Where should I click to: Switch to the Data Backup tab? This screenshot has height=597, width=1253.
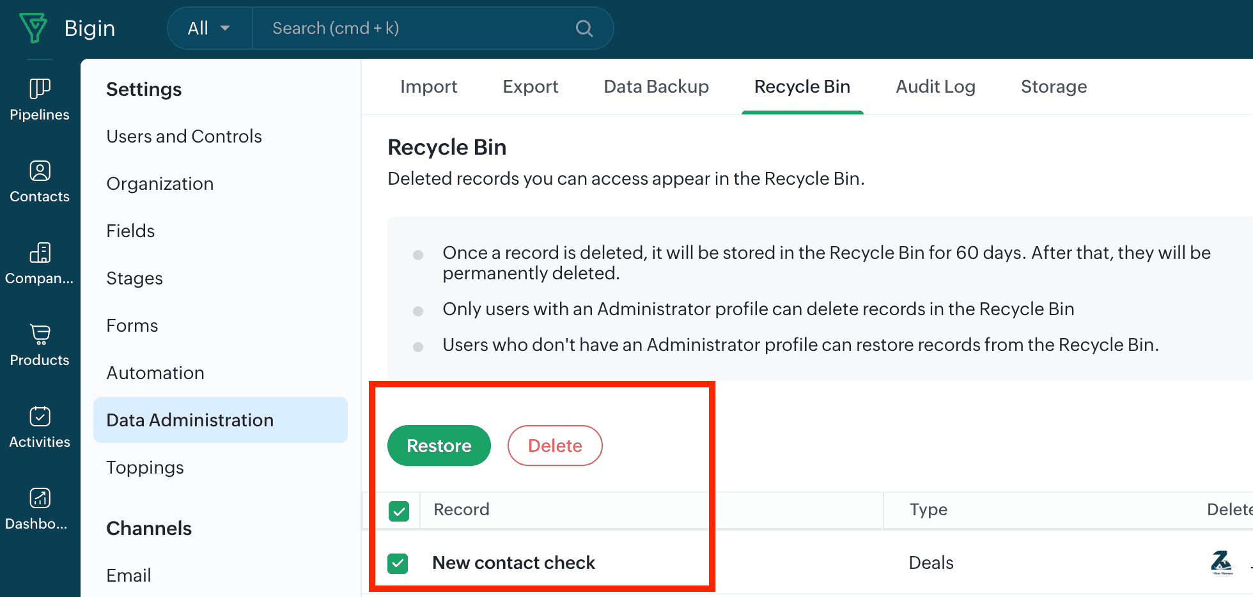656,86
